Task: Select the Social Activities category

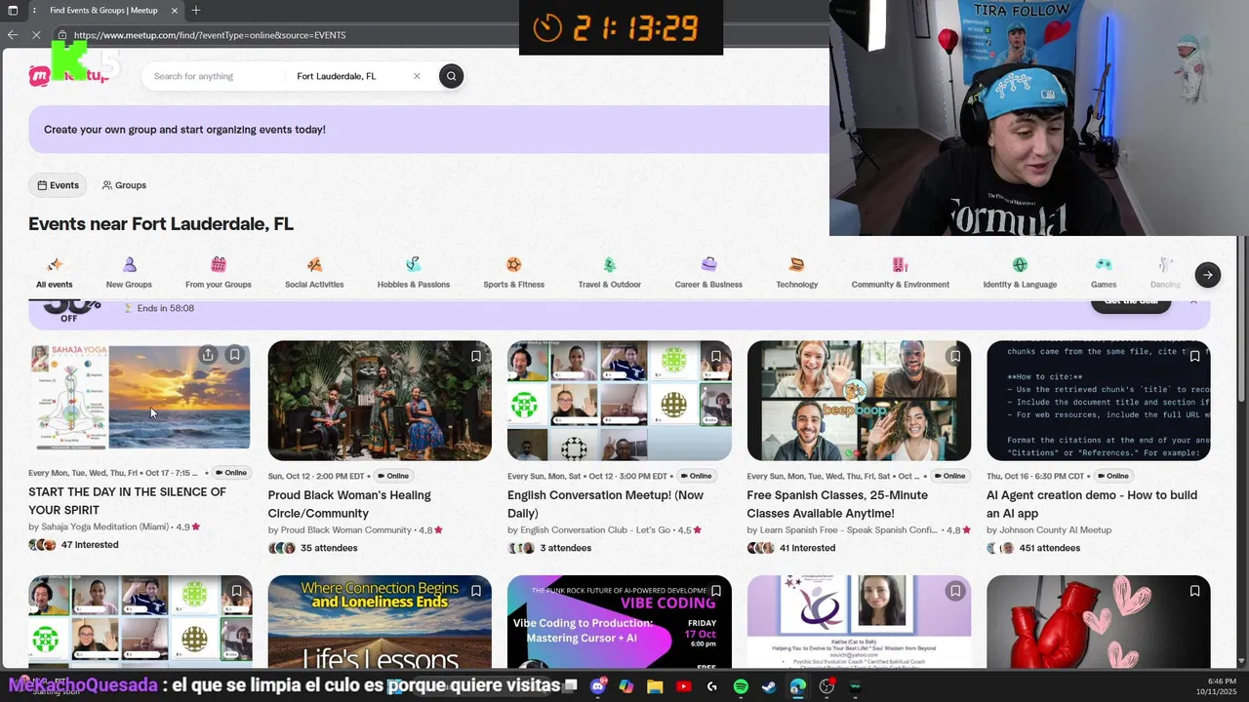Action: (x=314, y=273)
